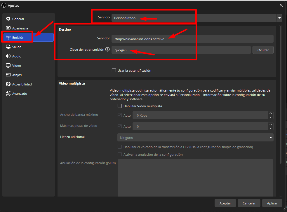This screenshot has height=212, width=287.
Task: Apply changes with the Aplicar button
Action: pos(272,203)
